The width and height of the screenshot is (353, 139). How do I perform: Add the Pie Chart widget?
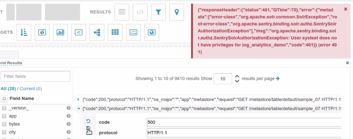(x=42, y=32)
